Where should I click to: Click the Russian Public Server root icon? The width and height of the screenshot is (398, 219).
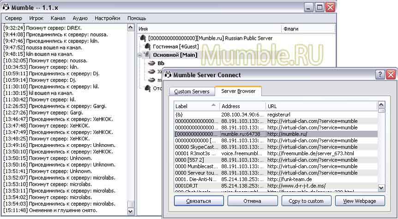coord(144,38)
